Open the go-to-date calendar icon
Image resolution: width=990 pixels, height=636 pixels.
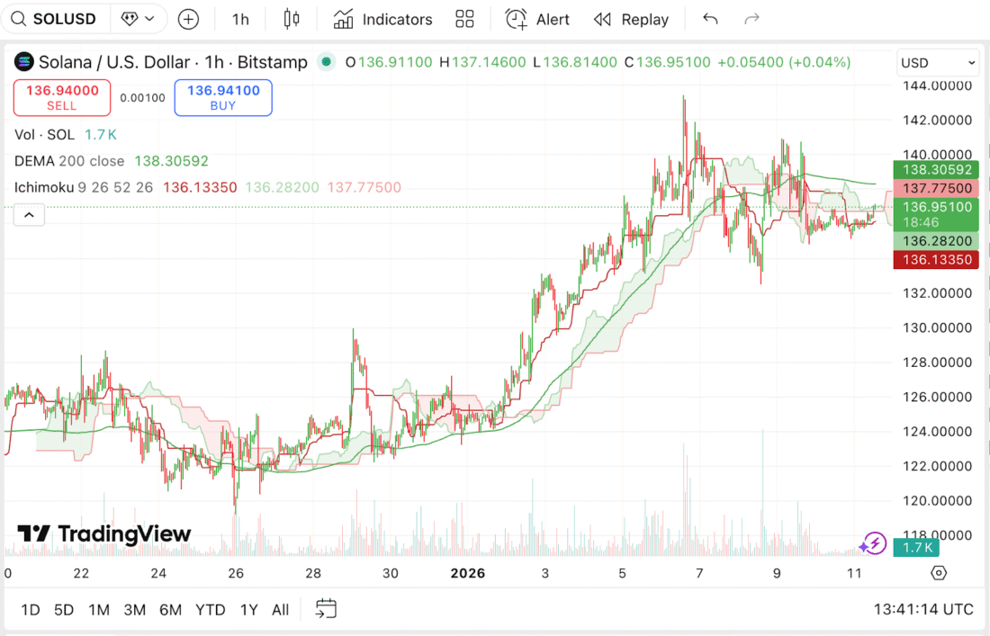pyautogui.click(x=326, y=609)
